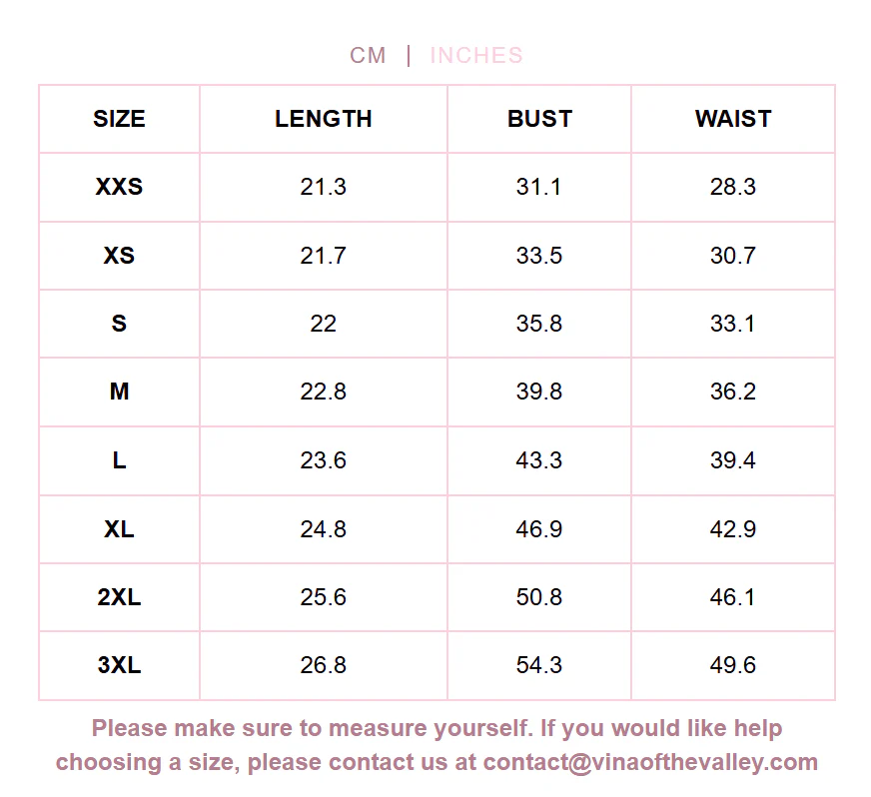Viewport: 871px width, 797px height.
Task: Switch units to CM
Action: click(x=368, y=56)
